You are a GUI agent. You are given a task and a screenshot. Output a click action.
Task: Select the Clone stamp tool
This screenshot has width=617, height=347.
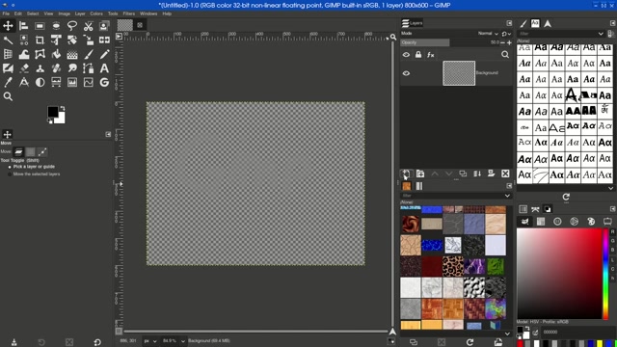coord(40,68)
